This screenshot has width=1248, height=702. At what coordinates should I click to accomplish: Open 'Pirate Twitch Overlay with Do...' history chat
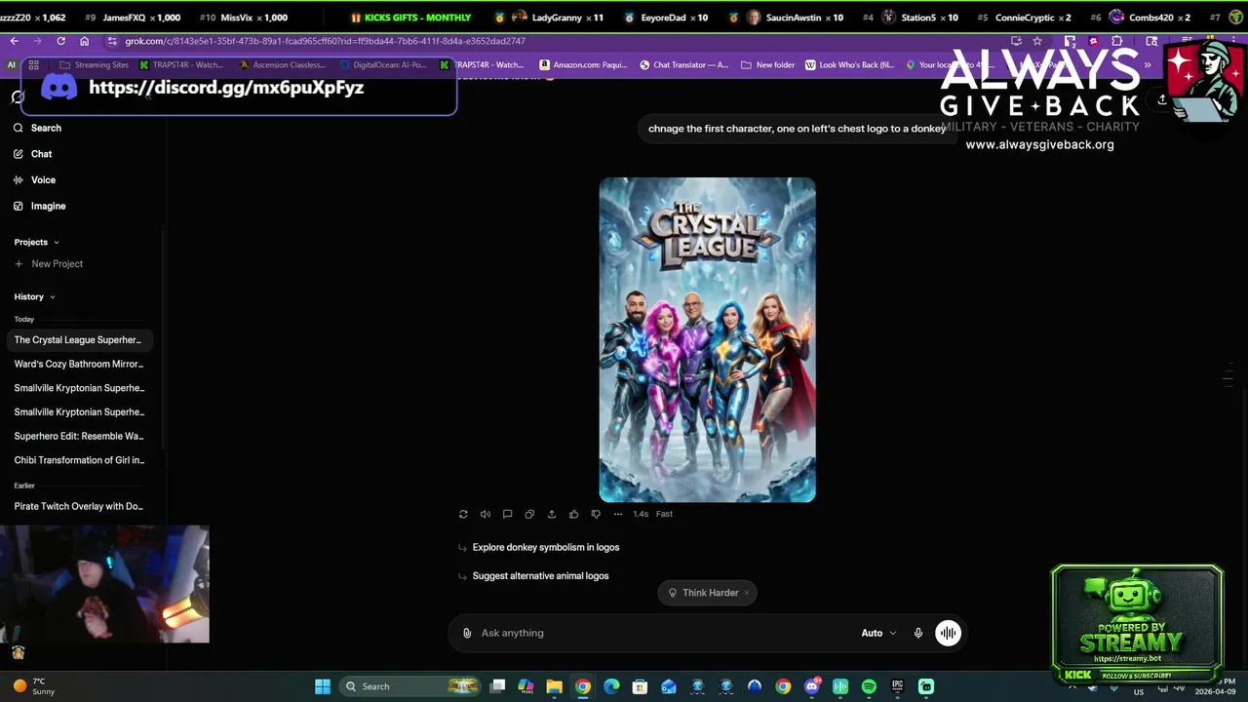pyautogui.click(x=78, y=506)
